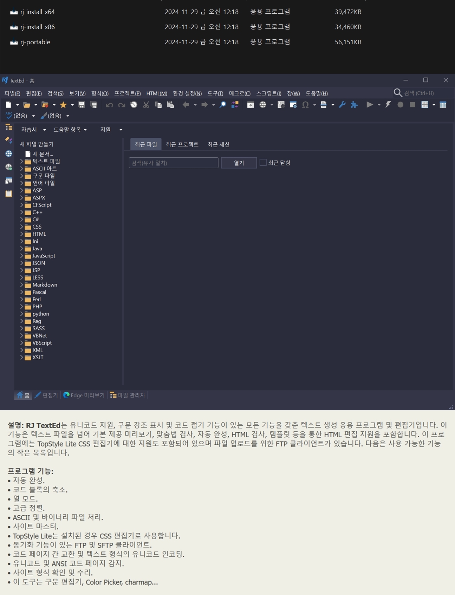455x595 pixels.
Task: Open the 파일(F) menu
Action: (12, 93)
